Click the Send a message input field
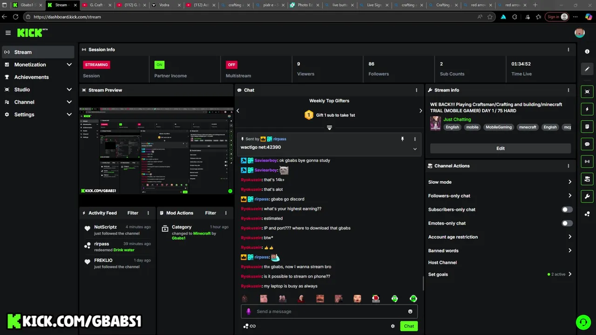Image resolution: width=596 pixels, height=335 pixels. point(329,311)
